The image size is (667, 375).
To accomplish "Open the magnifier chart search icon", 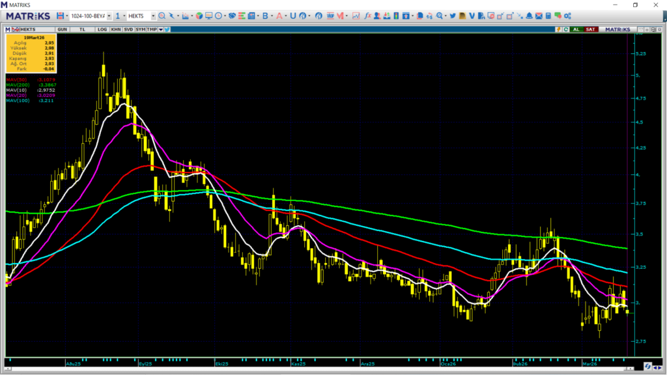I will [162, 16].
